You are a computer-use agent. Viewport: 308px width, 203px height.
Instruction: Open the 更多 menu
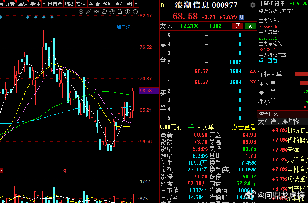click(120, 4)
